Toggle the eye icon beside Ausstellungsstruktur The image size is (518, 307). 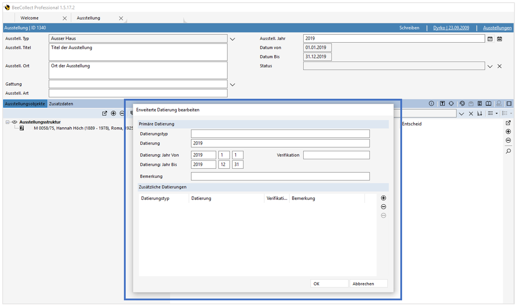pos(14,122)
